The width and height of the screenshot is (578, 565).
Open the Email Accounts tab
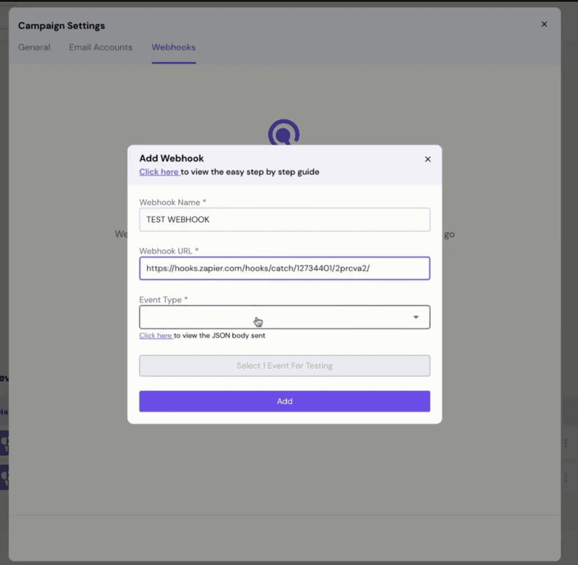tap(100, 47)
